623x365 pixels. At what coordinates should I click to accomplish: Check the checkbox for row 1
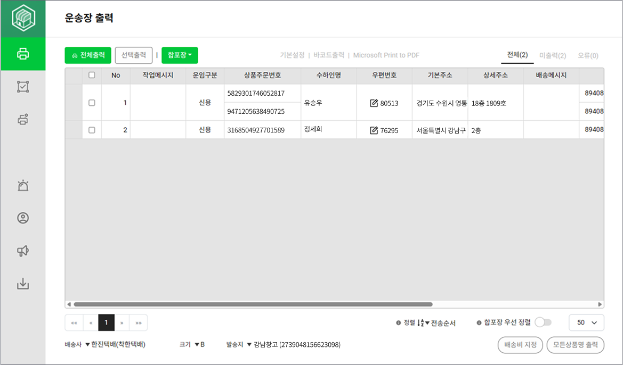click(x=92, y=103)
